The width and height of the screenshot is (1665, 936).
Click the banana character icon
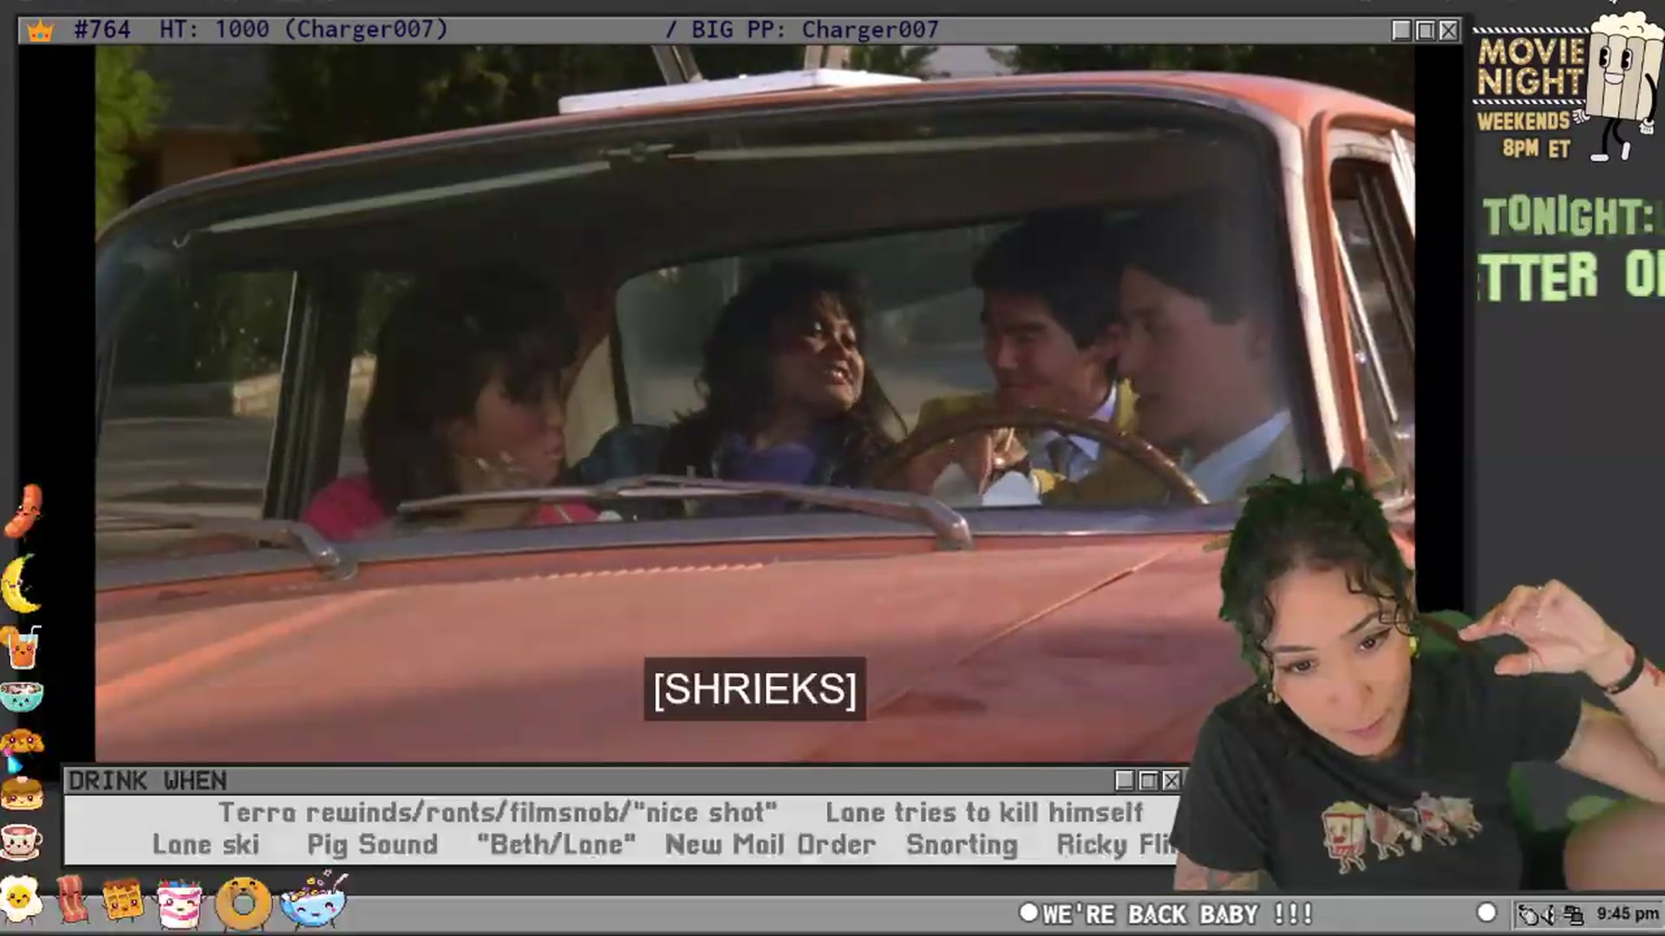[x=22, y=584]
